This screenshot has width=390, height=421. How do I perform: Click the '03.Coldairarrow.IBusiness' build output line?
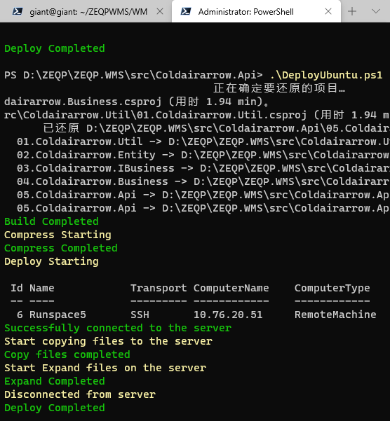point(203,168)
